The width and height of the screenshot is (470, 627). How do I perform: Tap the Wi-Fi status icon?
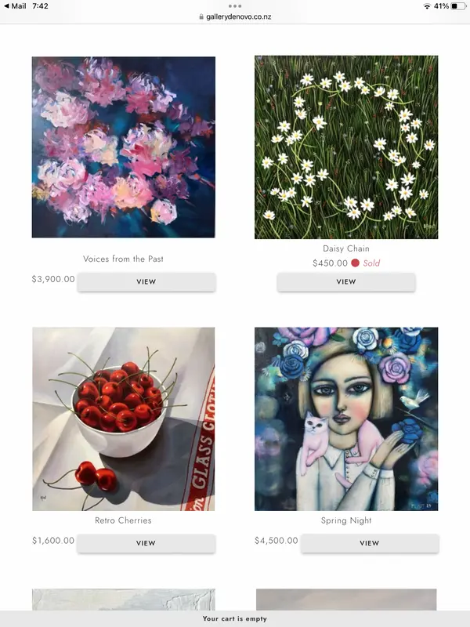(427, 6)
